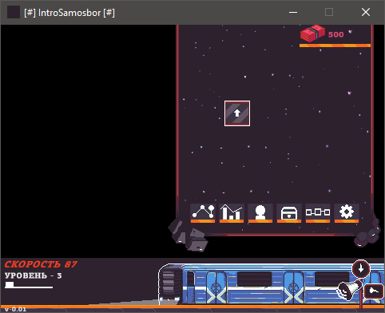
Task: Click the level progress bar under УРОВЕНЬ
Action: click(x=29, y=285)
